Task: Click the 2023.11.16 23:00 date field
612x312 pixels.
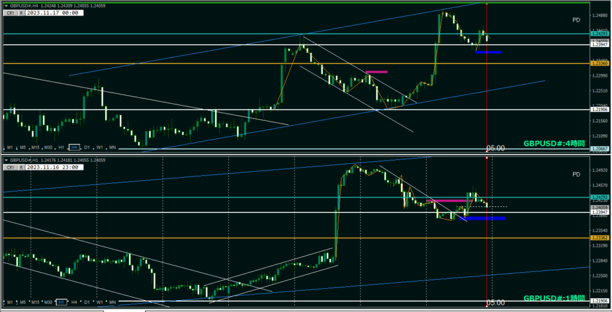Action: pos(54,168)
